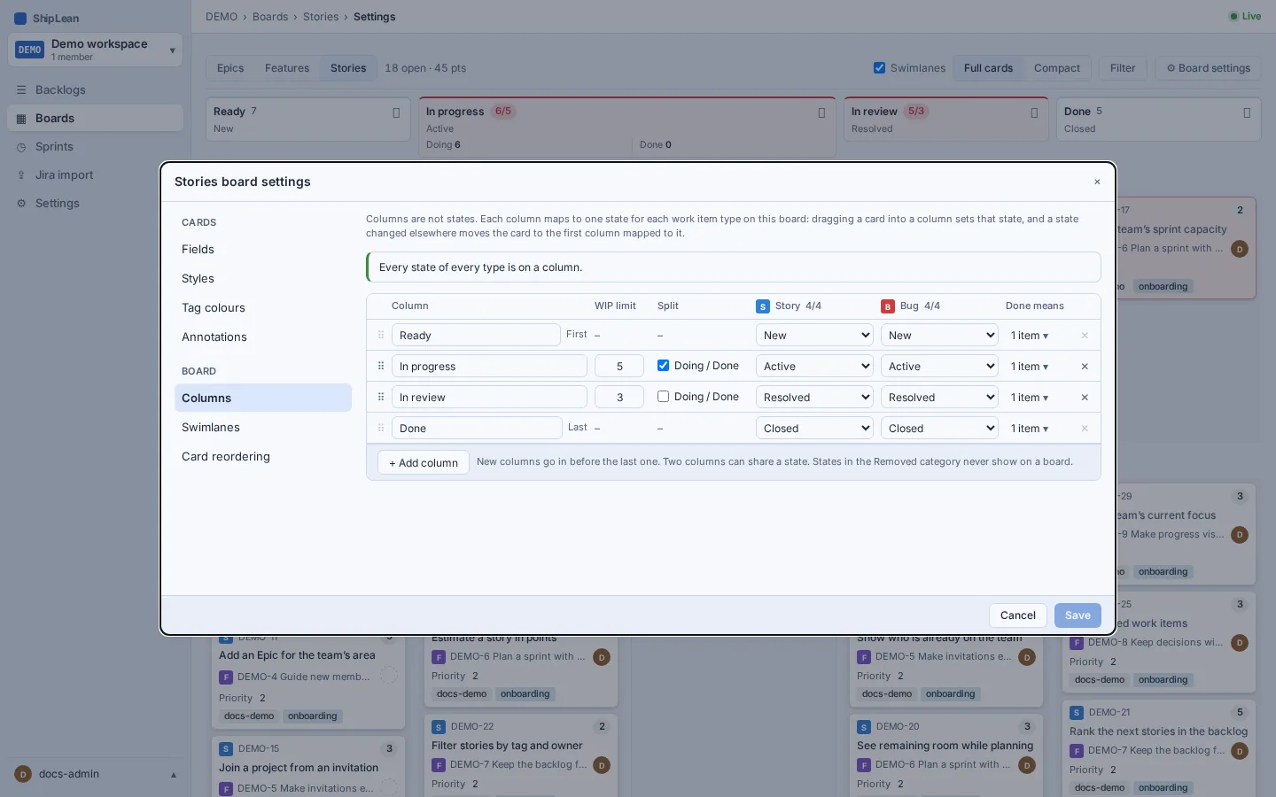The width and height of the screenshot is (1276, 797).
Task: Expand Done means '1 item' for In progress
Action: click(x=1030, y=367)
